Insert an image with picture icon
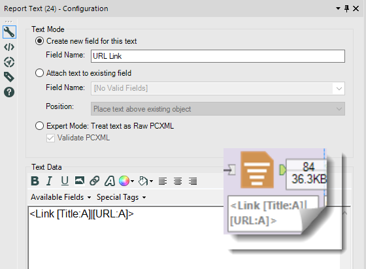 [80, 181]
